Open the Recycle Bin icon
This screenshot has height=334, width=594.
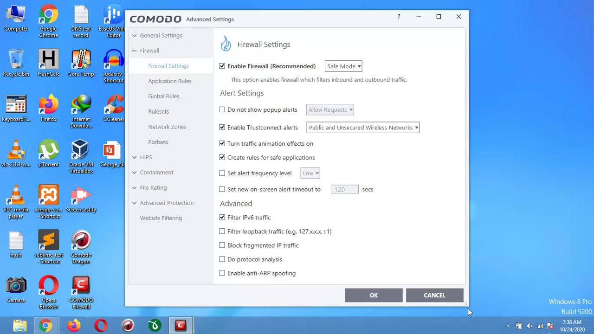[x=16, y=63]
